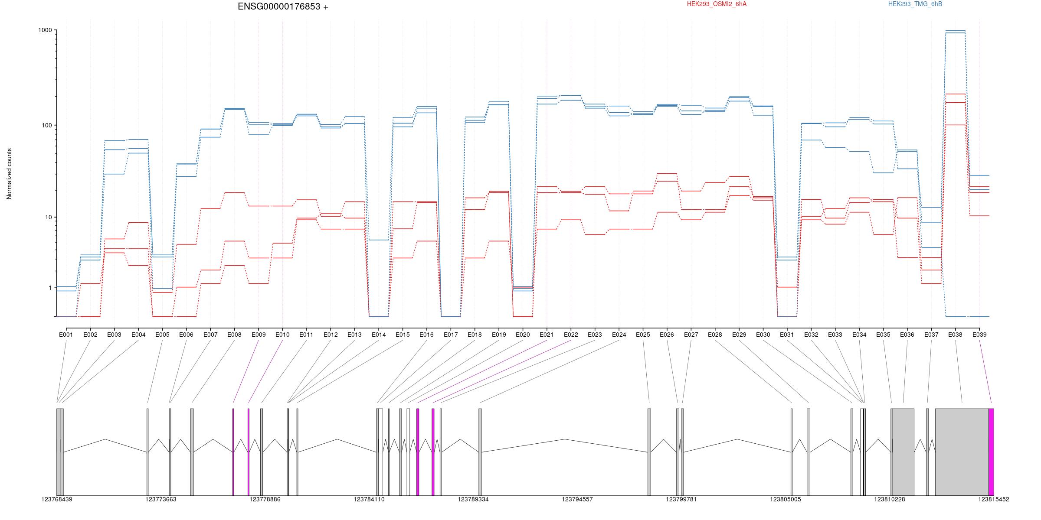1041x520 pixels.
Task: Select exon label E013
Action: pos(354,335)
